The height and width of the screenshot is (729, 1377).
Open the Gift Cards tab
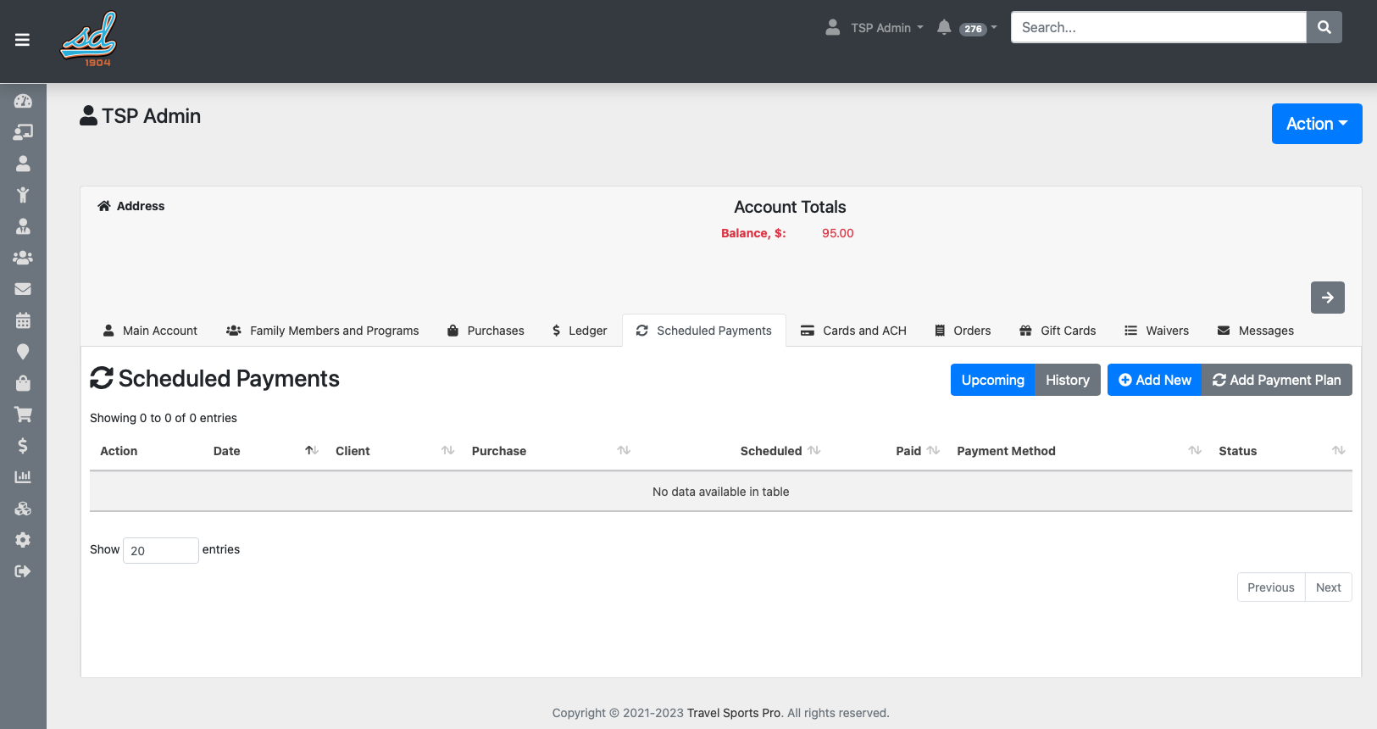tap(1058, 331)
